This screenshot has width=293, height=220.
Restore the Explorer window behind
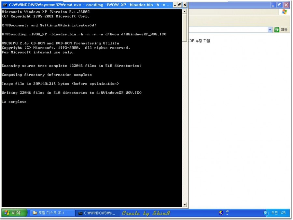click(280, 5)
